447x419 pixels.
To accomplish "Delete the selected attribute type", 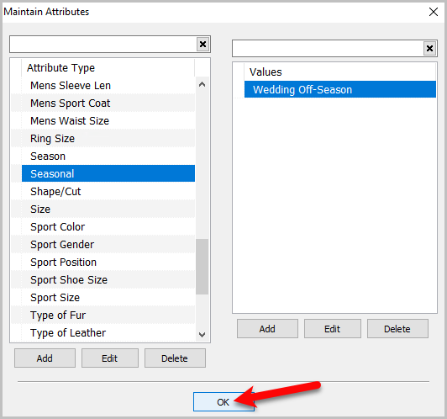I will 175,358.
